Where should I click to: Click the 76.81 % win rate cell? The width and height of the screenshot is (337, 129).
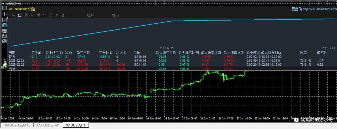pos(306,64)
